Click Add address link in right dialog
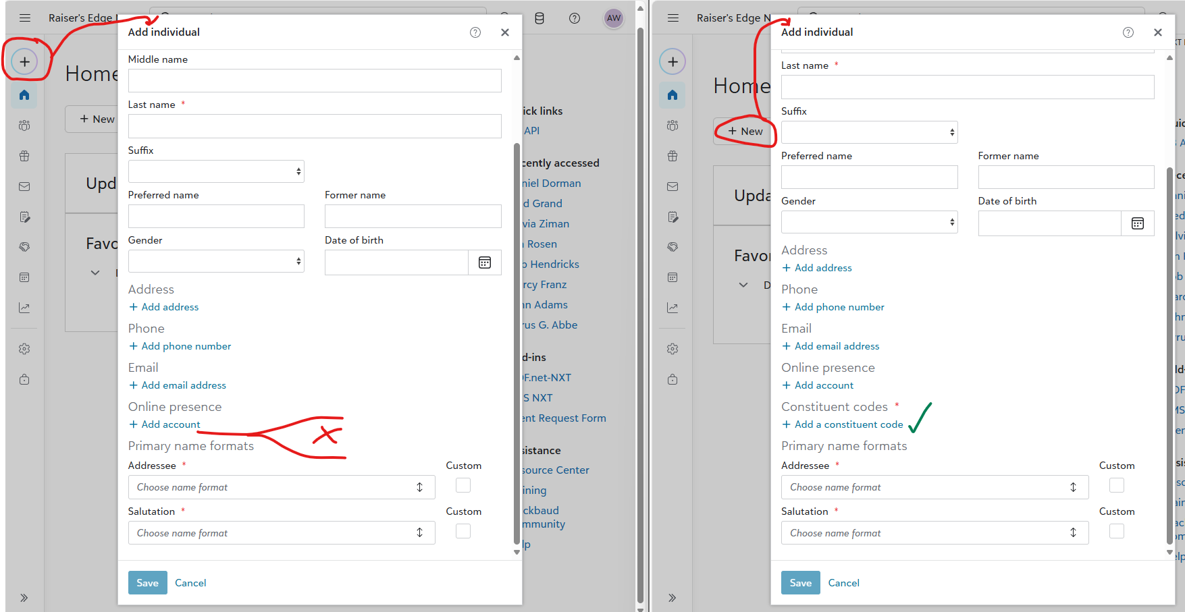Image resolution: width=1185 pixels, height=612 pixels. pos(817,268)
